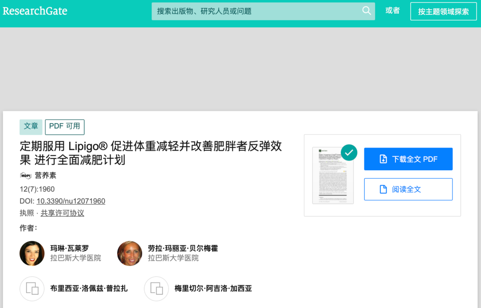Click the ResearchGate logo
Screen dimensions: 481x308
click(x=35, y=11)
